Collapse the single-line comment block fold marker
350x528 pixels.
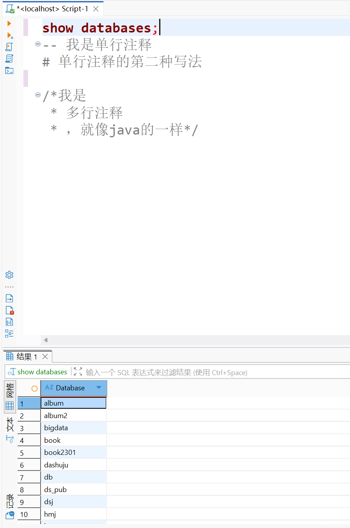click(37, 44)
